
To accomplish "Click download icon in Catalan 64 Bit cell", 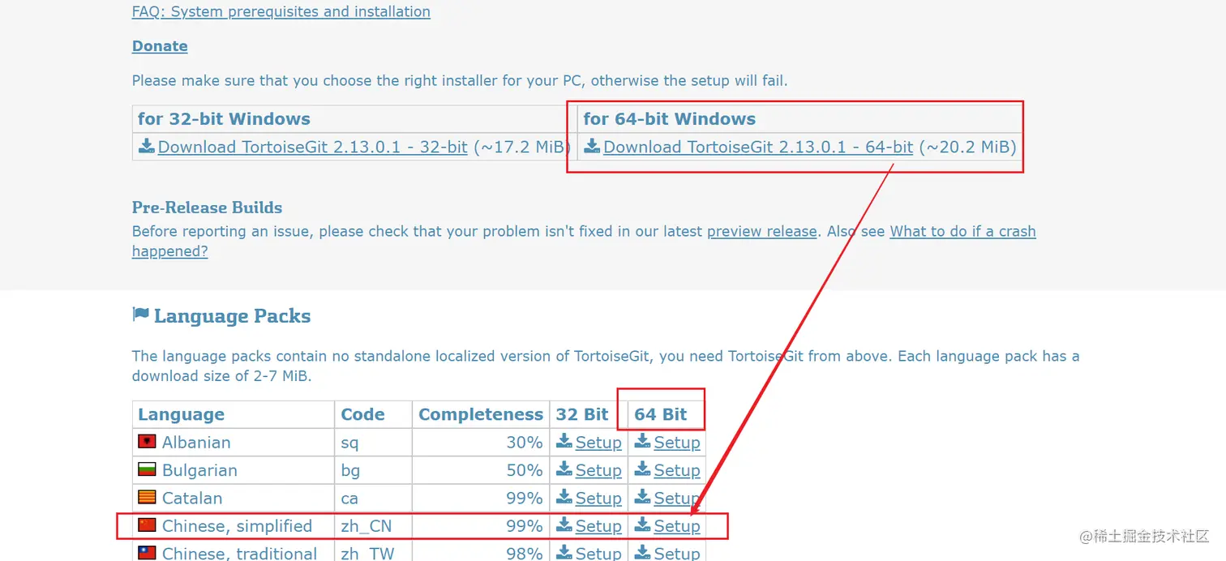I will (x=643, y=498).
